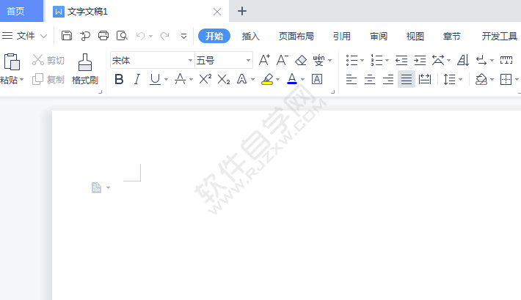The height and width of the screenshot is (300, 521).
Task: Click the Decrease Indent icon
Action: click(x=401, y=60)
